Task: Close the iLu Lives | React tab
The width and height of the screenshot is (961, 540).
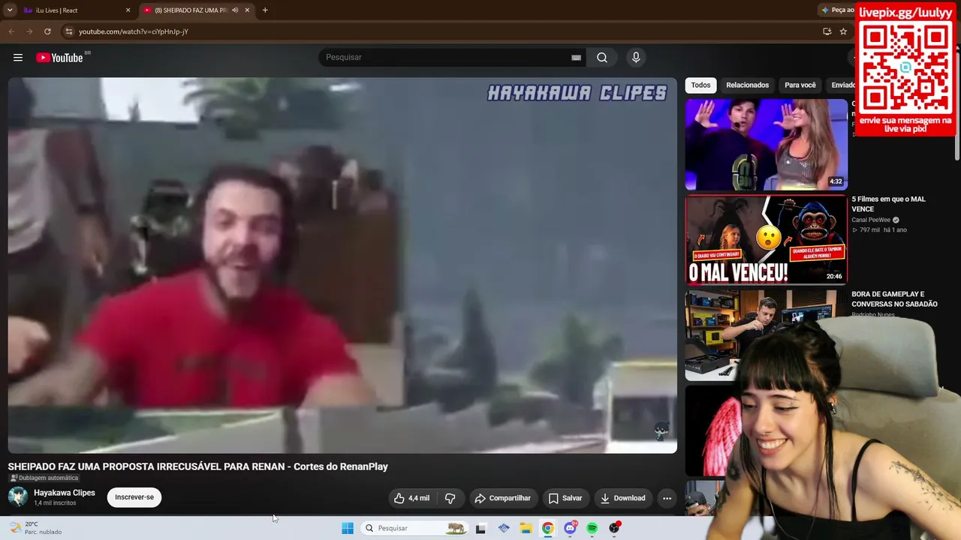Action: pyautogui.click(x=128, y=10)
